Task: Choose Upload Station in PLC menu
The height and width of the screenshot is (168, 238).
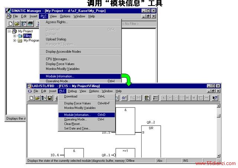Action: (x=80, y=39)
